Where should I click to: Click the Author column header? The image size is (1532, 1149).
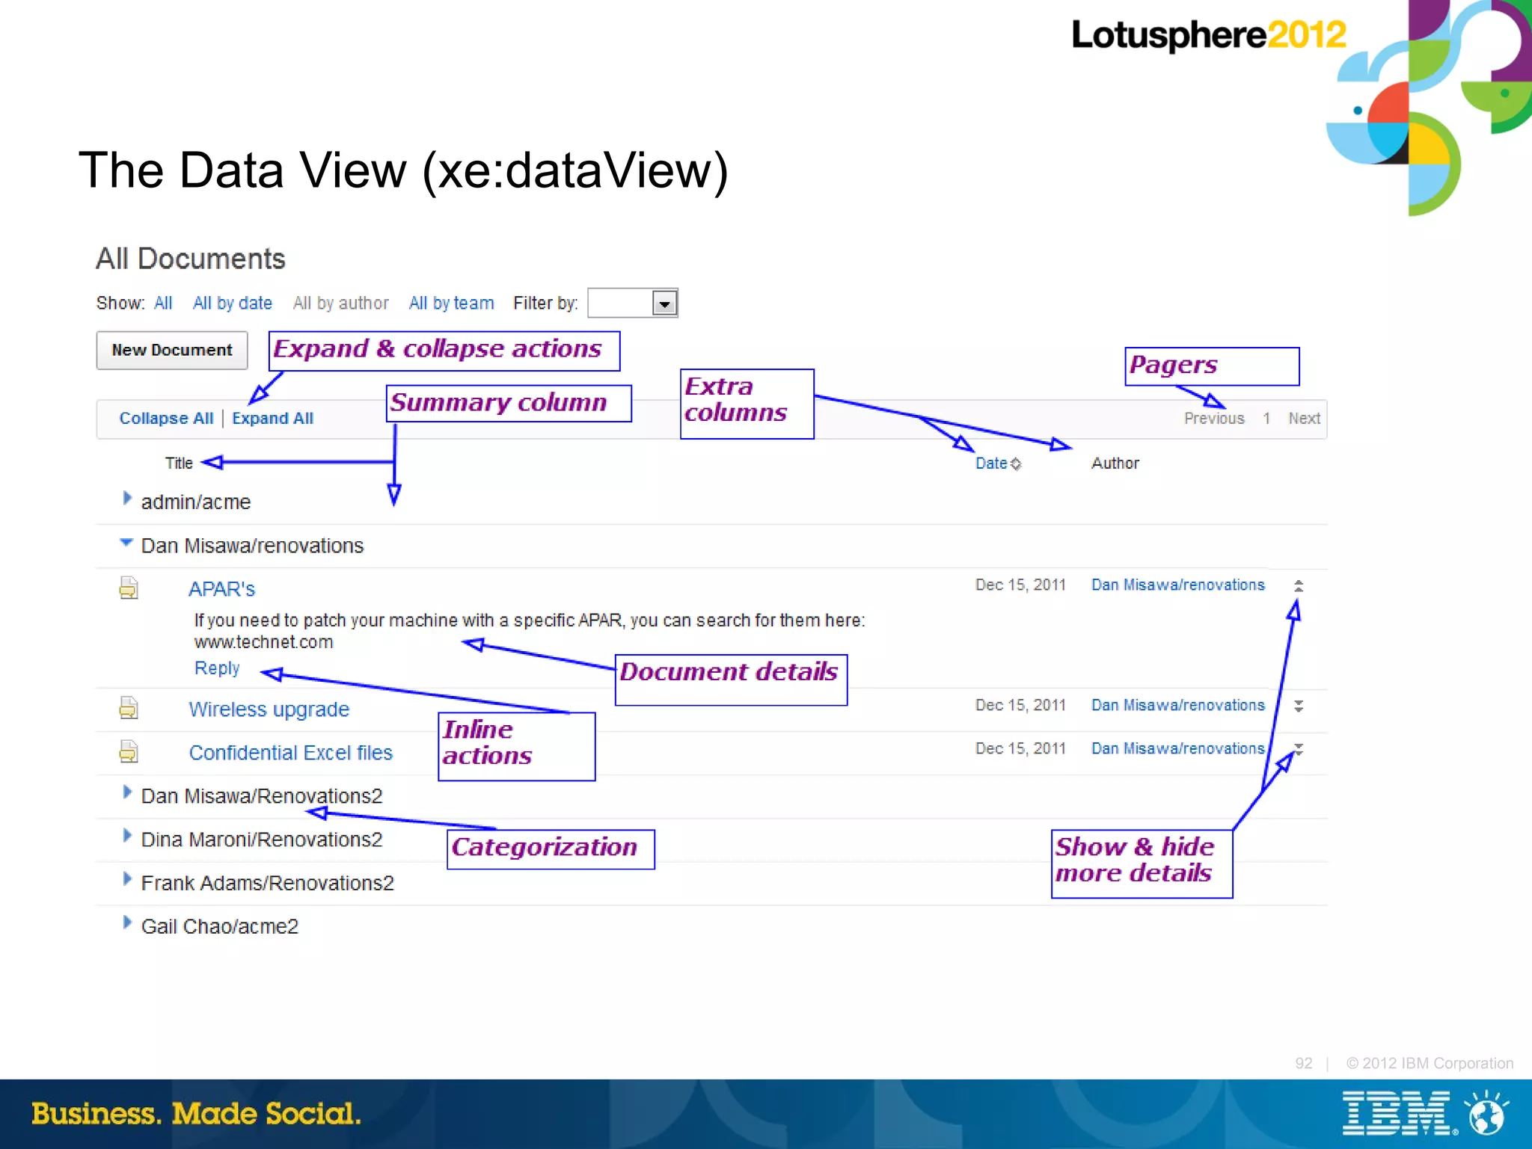[1115, 463]
